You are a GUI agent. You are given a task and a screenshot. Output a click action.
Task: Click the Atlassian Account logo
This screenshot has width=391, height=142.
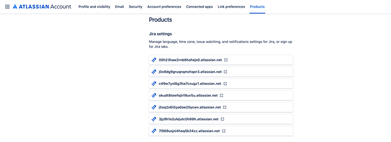pos(42,7)
